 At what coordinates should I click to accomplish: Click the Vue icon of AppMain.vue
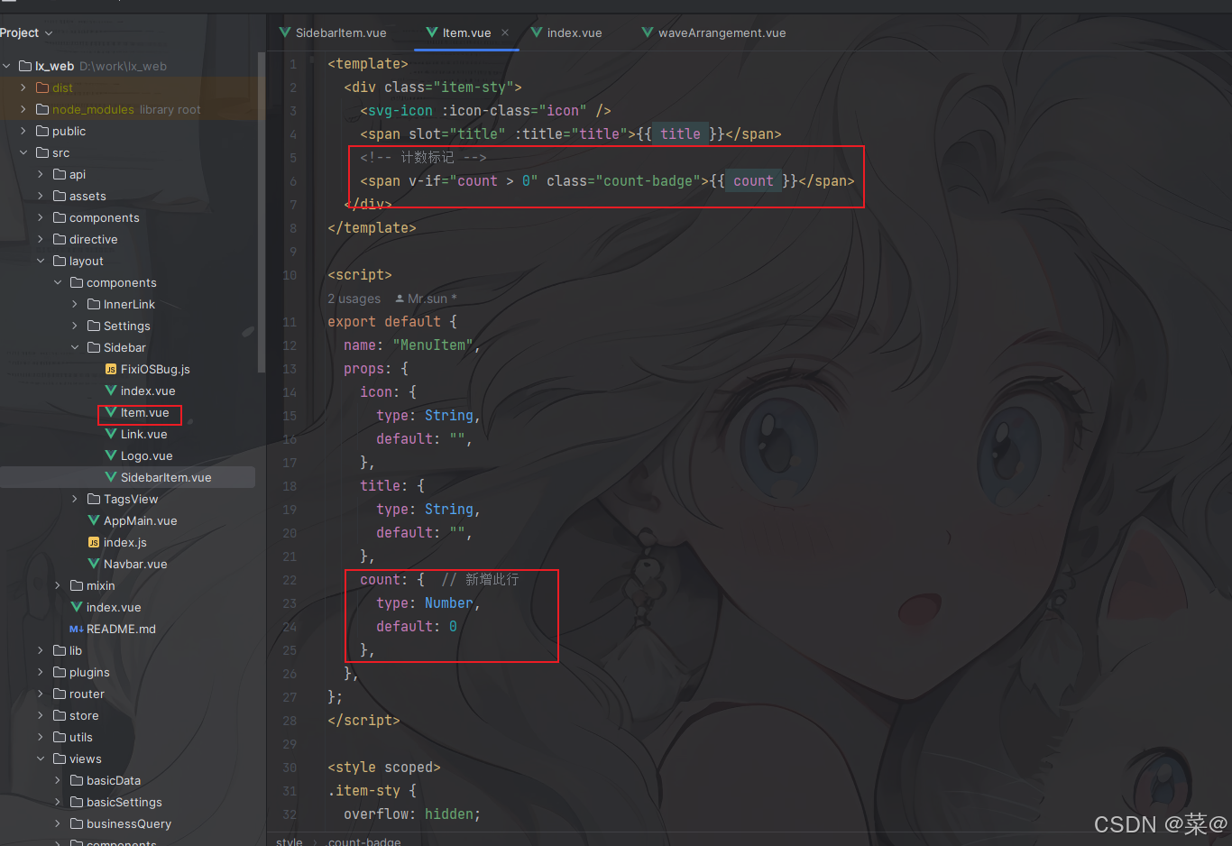(94, 520)
